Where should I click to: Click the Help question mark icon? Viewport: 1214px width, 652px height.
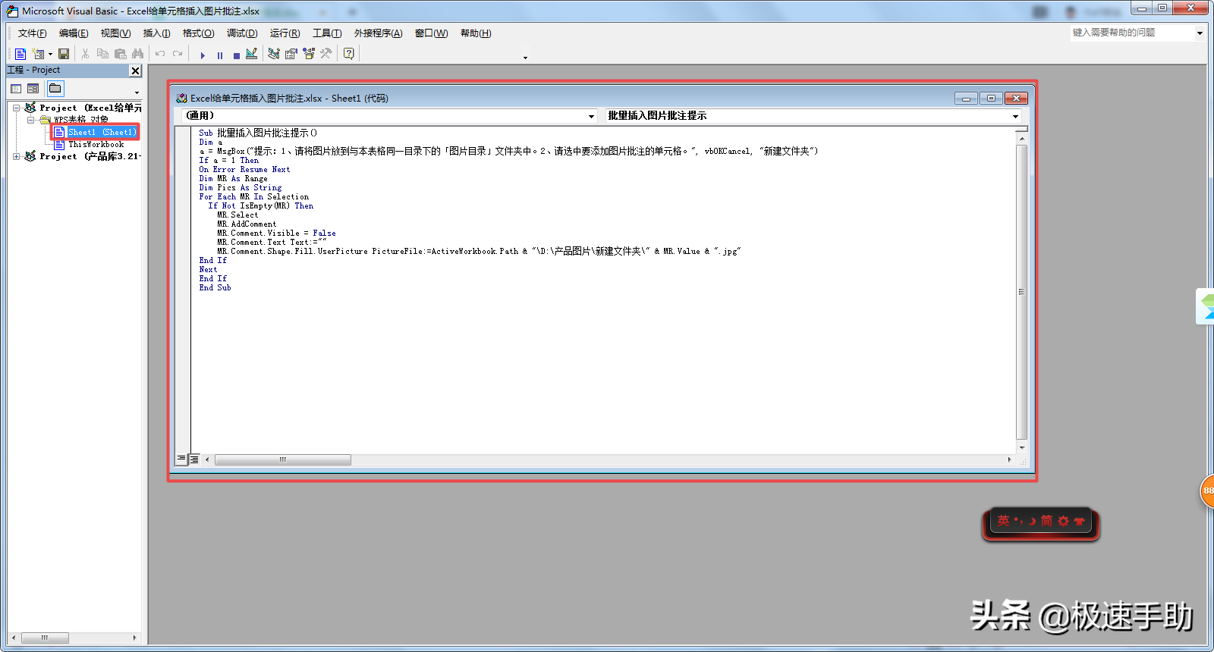[349, 54]
